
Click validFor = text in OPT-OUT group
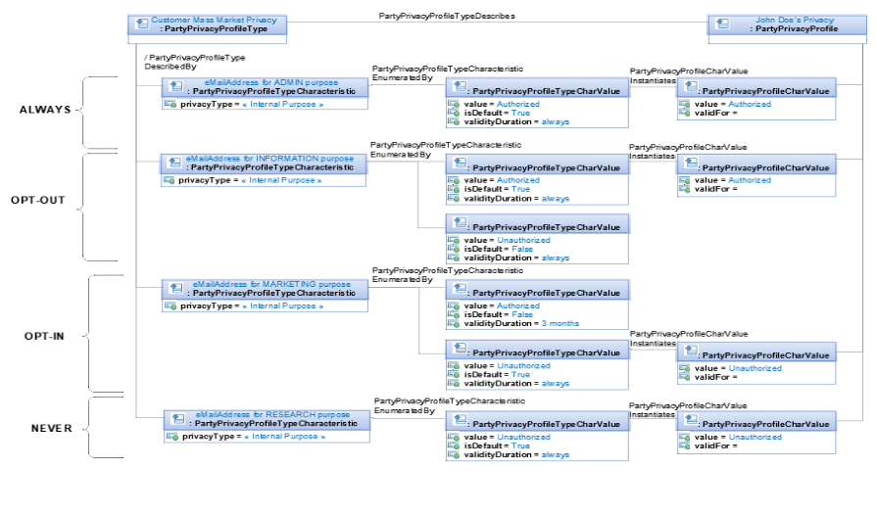click(x=716, y=189)
